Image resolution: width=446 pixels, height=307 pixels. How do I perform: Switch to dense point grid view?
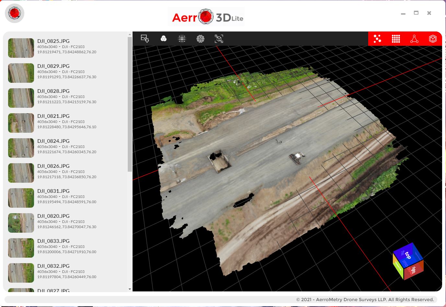pyautogui.click(x=396, y=39)
